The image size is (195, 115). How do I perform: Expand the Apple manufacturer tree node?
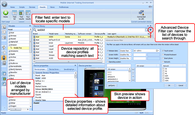[x=9, y=54]
